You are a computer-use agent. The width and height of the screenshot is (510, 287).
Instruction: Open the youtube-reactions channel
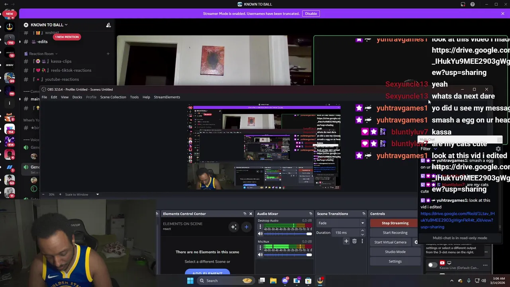(x=62, y=79)
